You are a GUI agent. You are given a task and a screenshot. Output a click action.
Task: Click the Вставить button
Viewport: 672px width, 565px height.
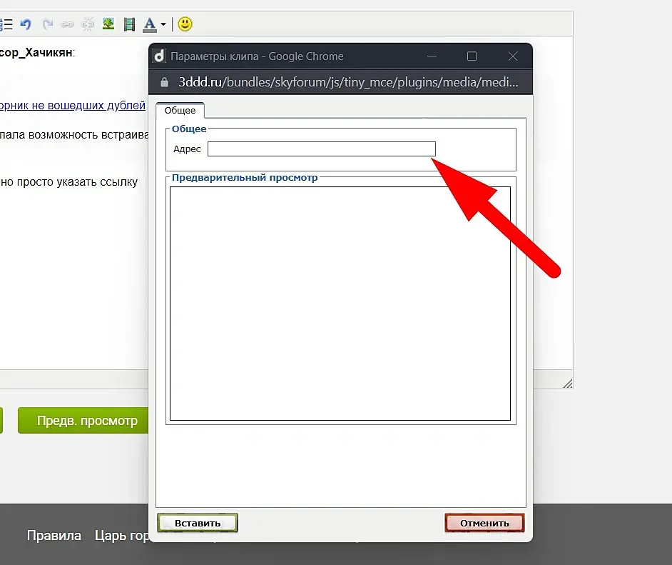point(198,523)
